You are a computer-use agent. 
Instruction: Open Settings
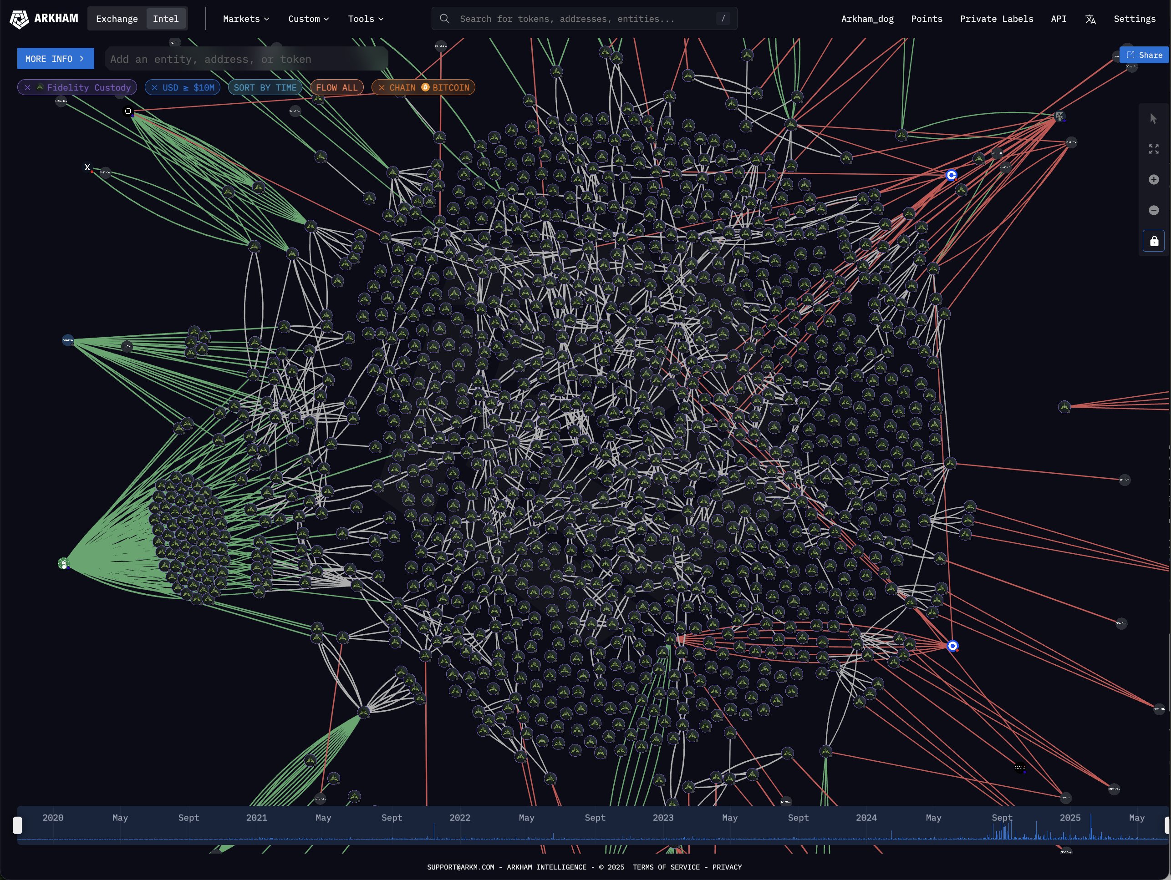point(1135,19)
